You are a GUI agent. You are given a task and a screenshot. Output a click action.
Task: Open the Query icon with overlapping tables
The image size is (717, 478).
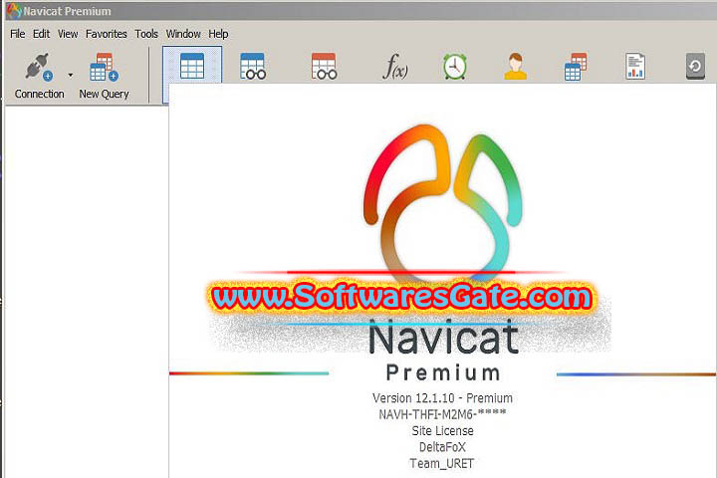point(576,67)
